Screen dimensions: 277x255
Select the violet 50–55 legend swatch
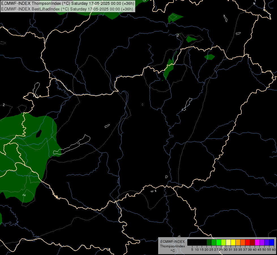[x=267, y=242]
